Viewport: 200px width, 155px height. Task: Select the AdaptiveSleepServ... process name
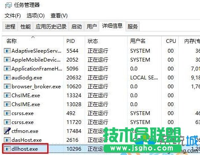[x=37, y=51]
